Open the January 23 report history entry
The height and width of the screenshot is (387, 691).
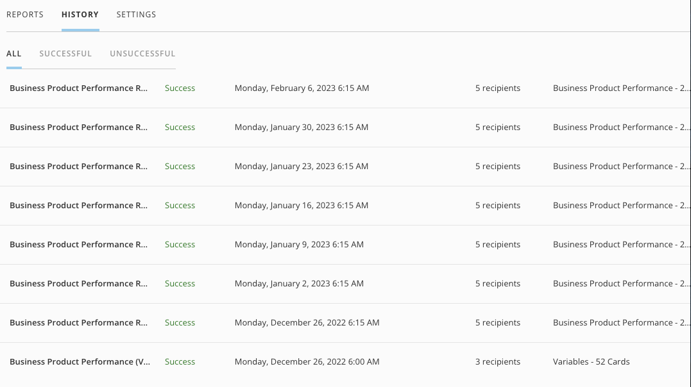(x=78, y=166)
